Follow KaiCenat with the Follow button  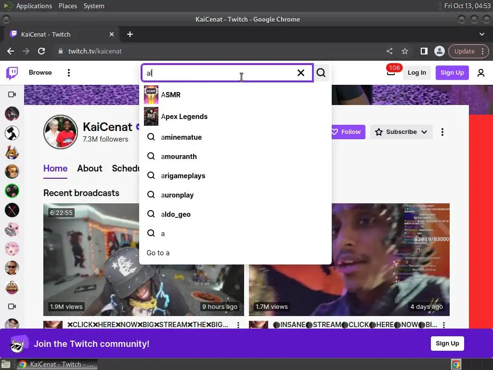click(x=349, y=132)
